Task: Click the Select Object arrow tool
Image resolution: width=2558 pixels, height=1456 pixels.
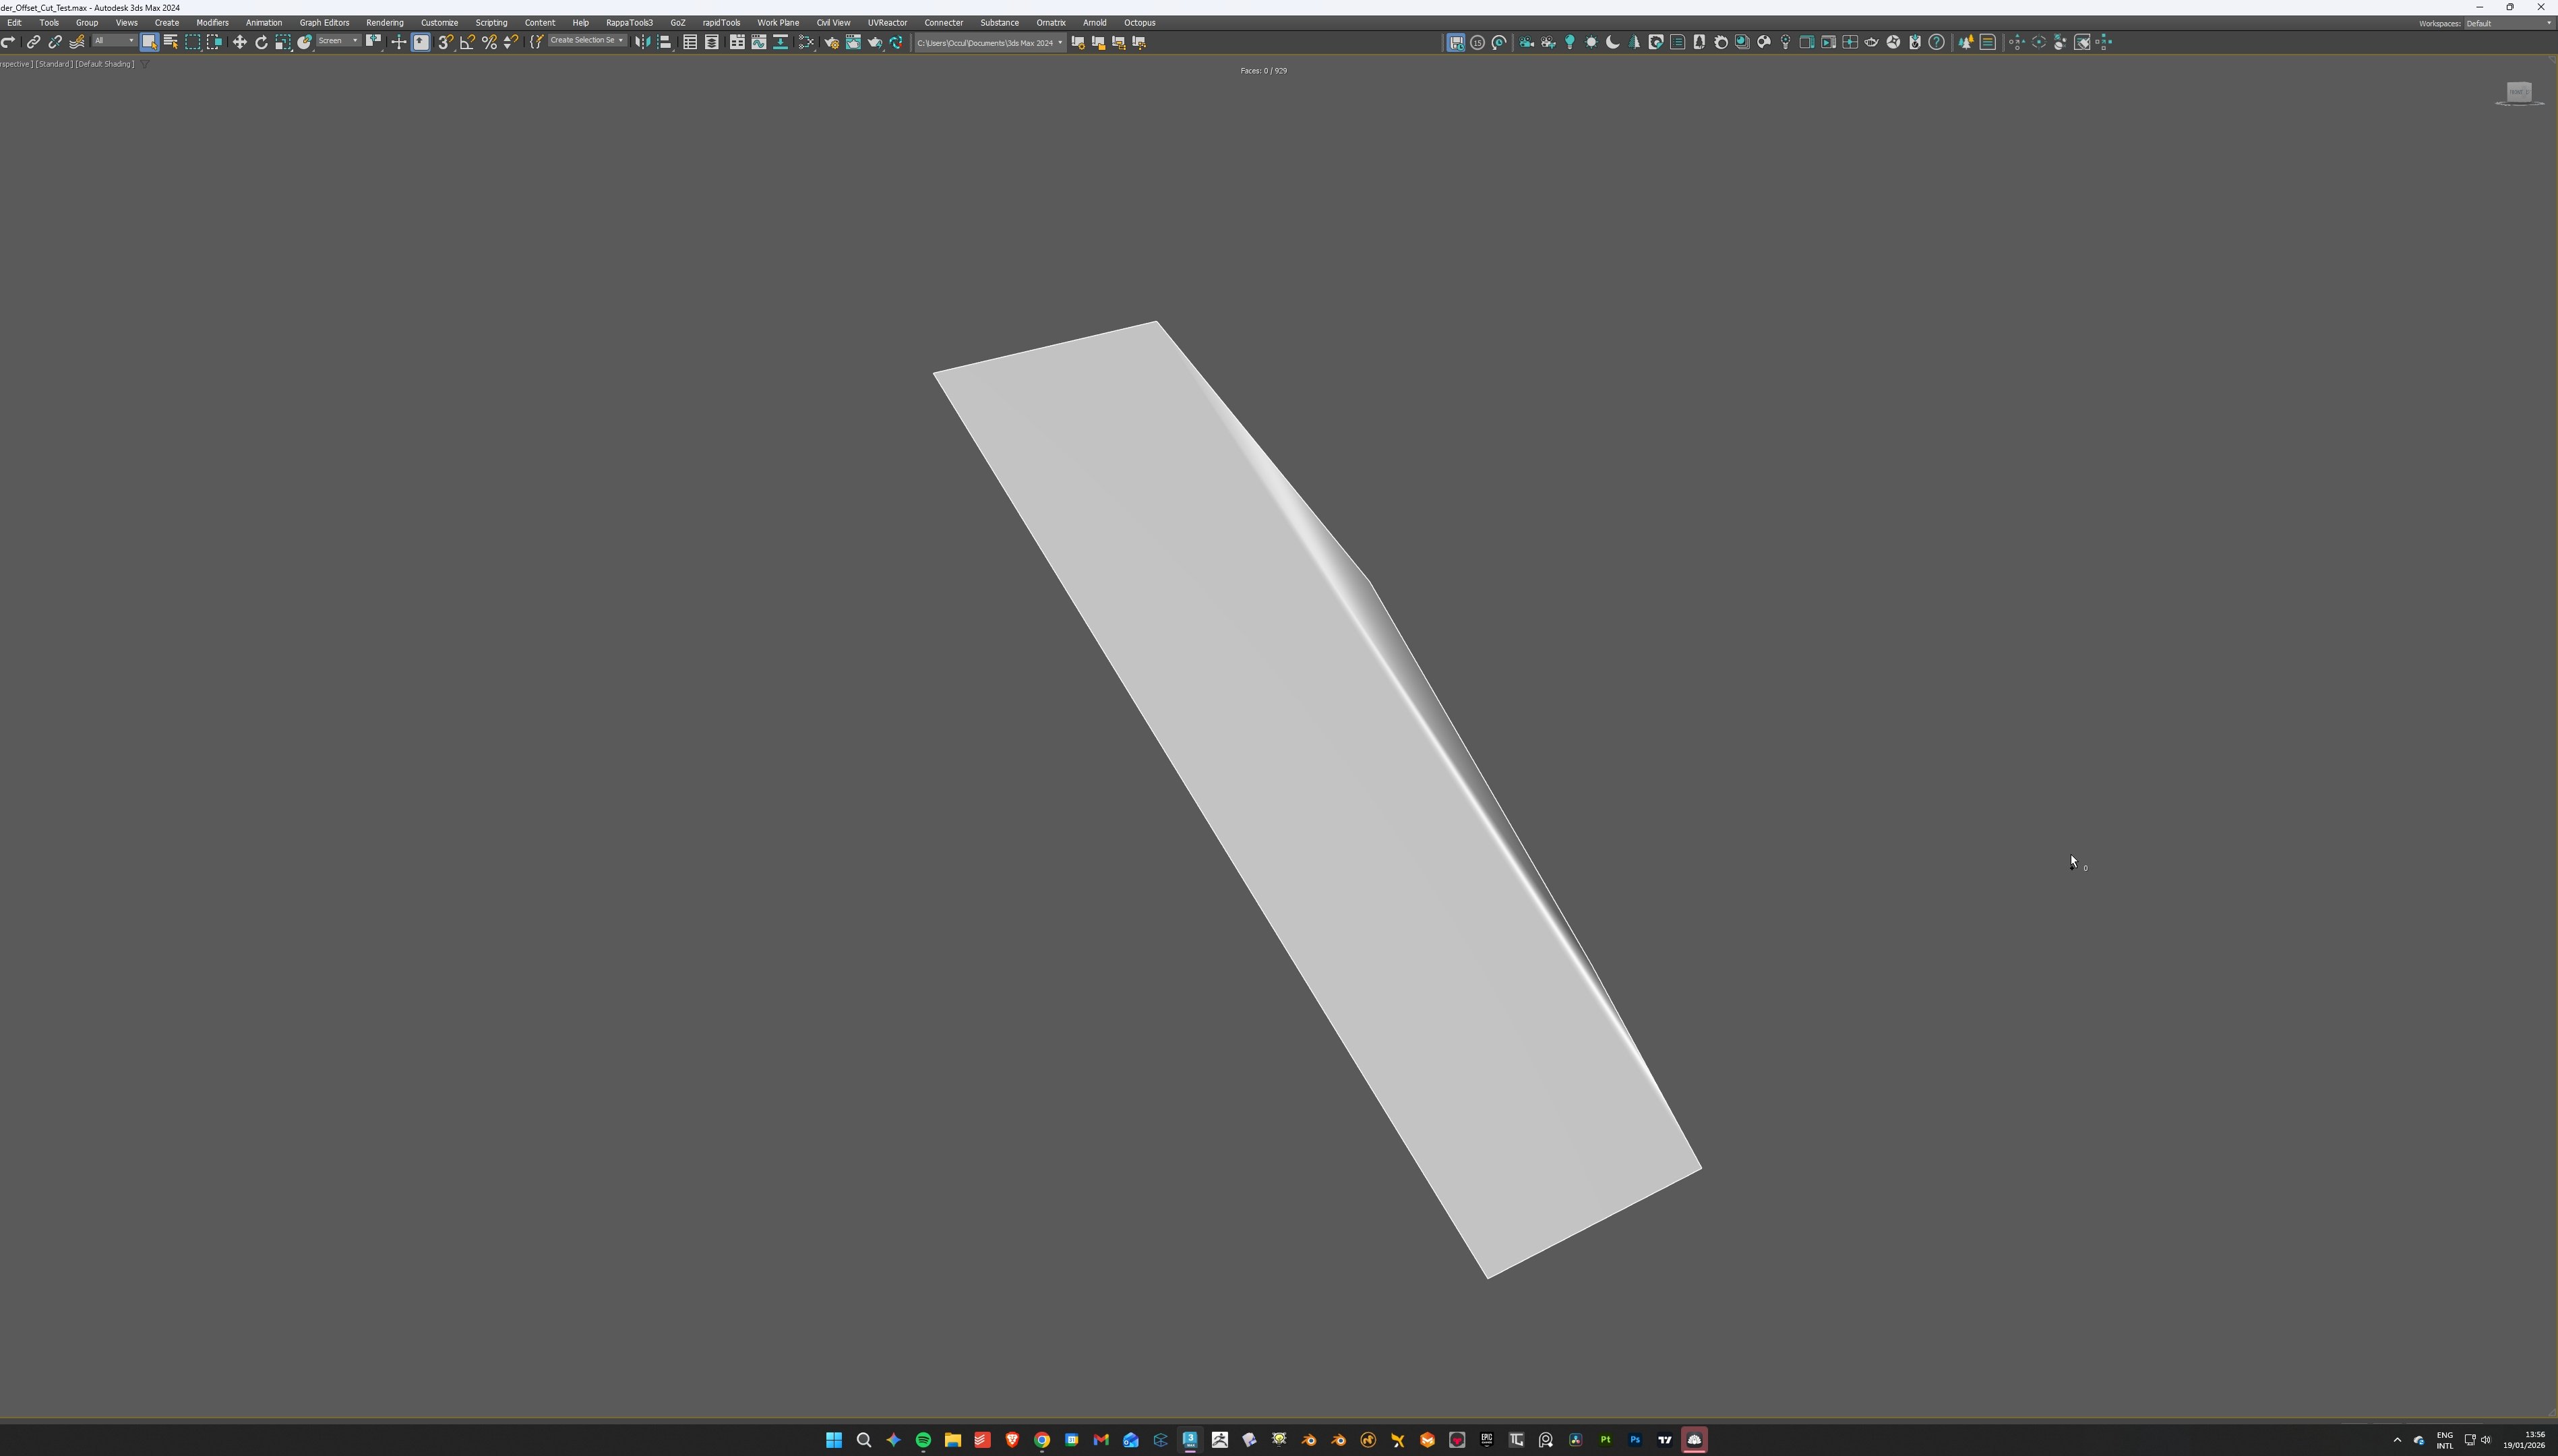Action: click(149, 42)
